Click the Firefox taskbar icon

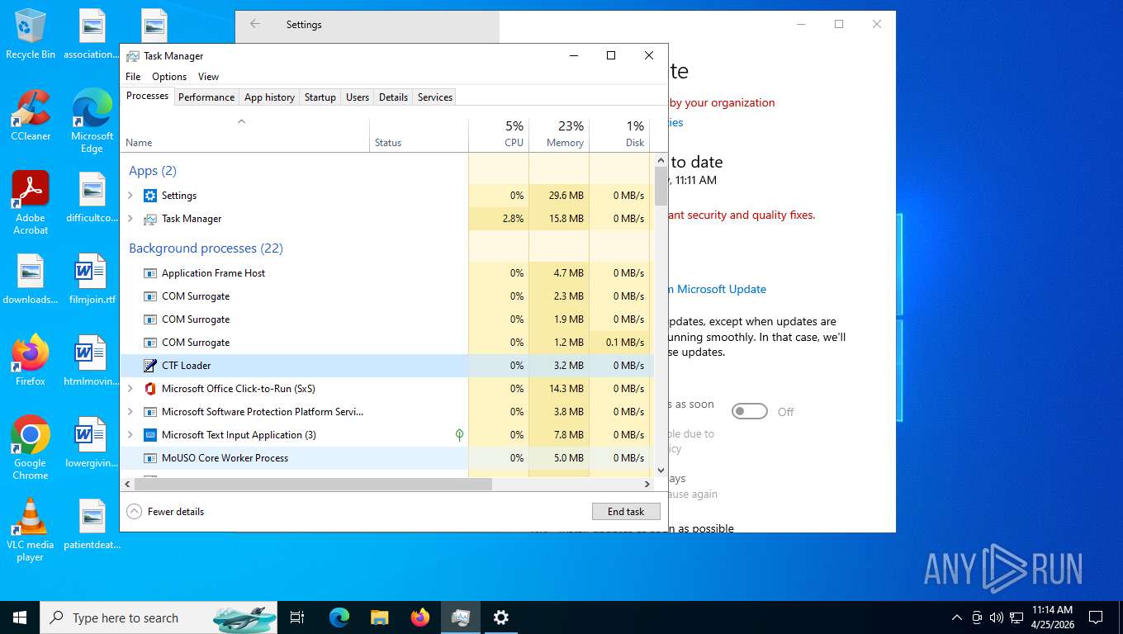click(x=420, y=617)
